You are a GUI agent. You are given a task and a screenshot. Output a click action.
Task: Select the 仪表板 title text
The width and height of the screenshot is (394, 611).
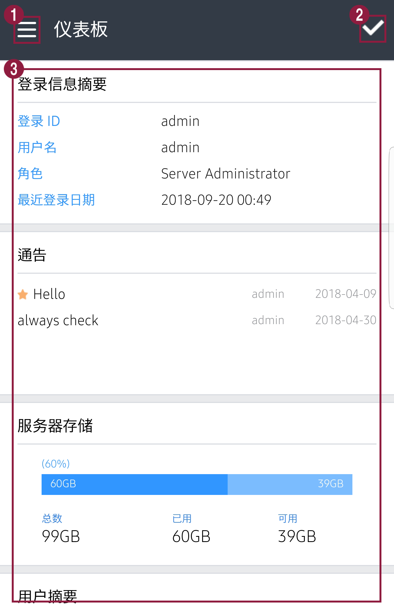(81, 29)
